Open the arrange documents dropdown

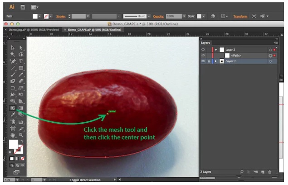point(34,7)
